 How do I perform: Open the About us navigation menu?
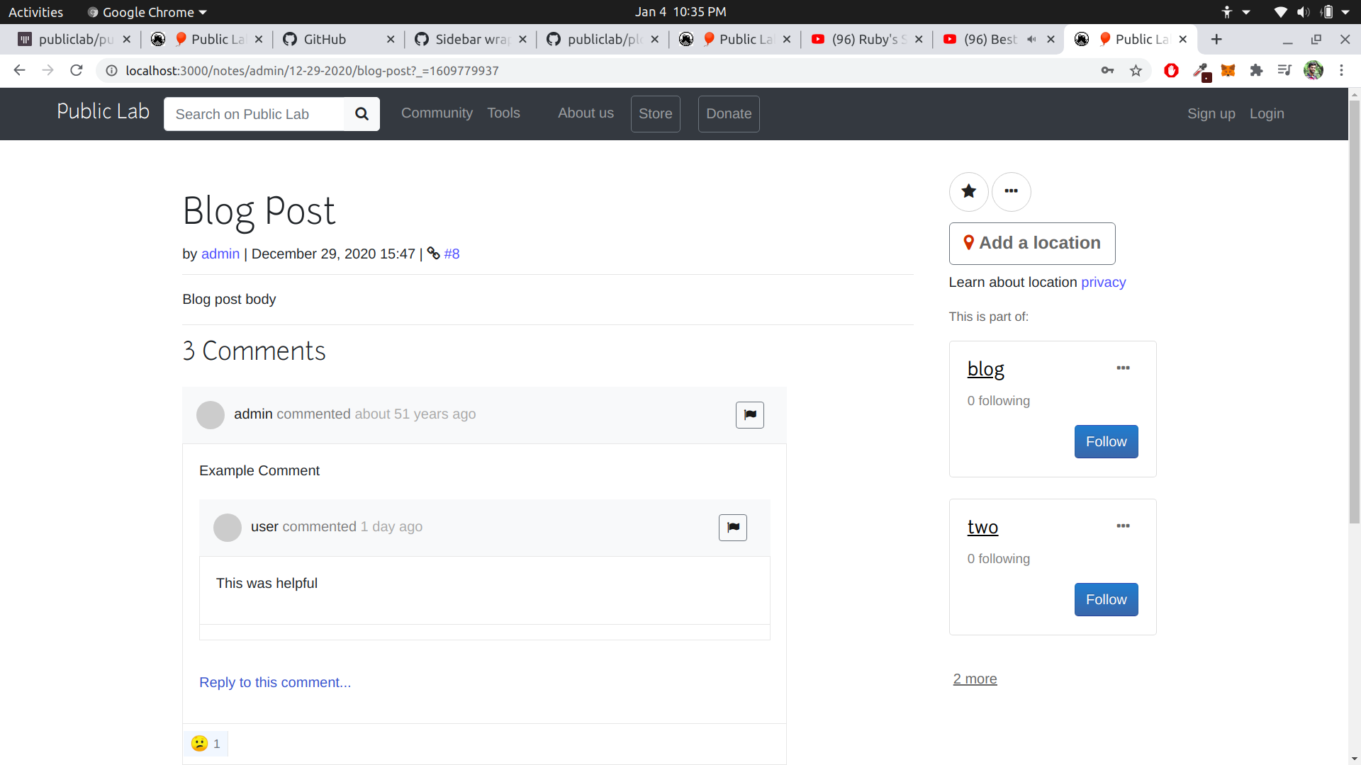tap(586, 113)
